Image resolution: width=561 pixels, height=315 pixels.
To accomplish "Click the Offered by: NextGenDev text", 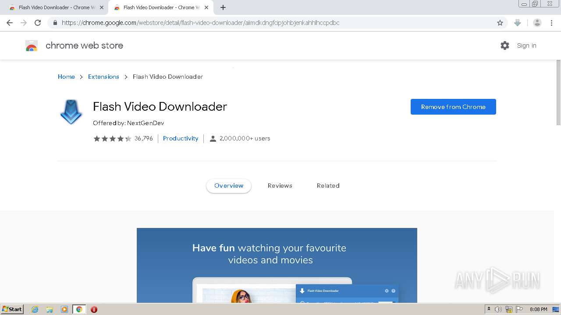I will pyautogui.click(x=128, y=123).
